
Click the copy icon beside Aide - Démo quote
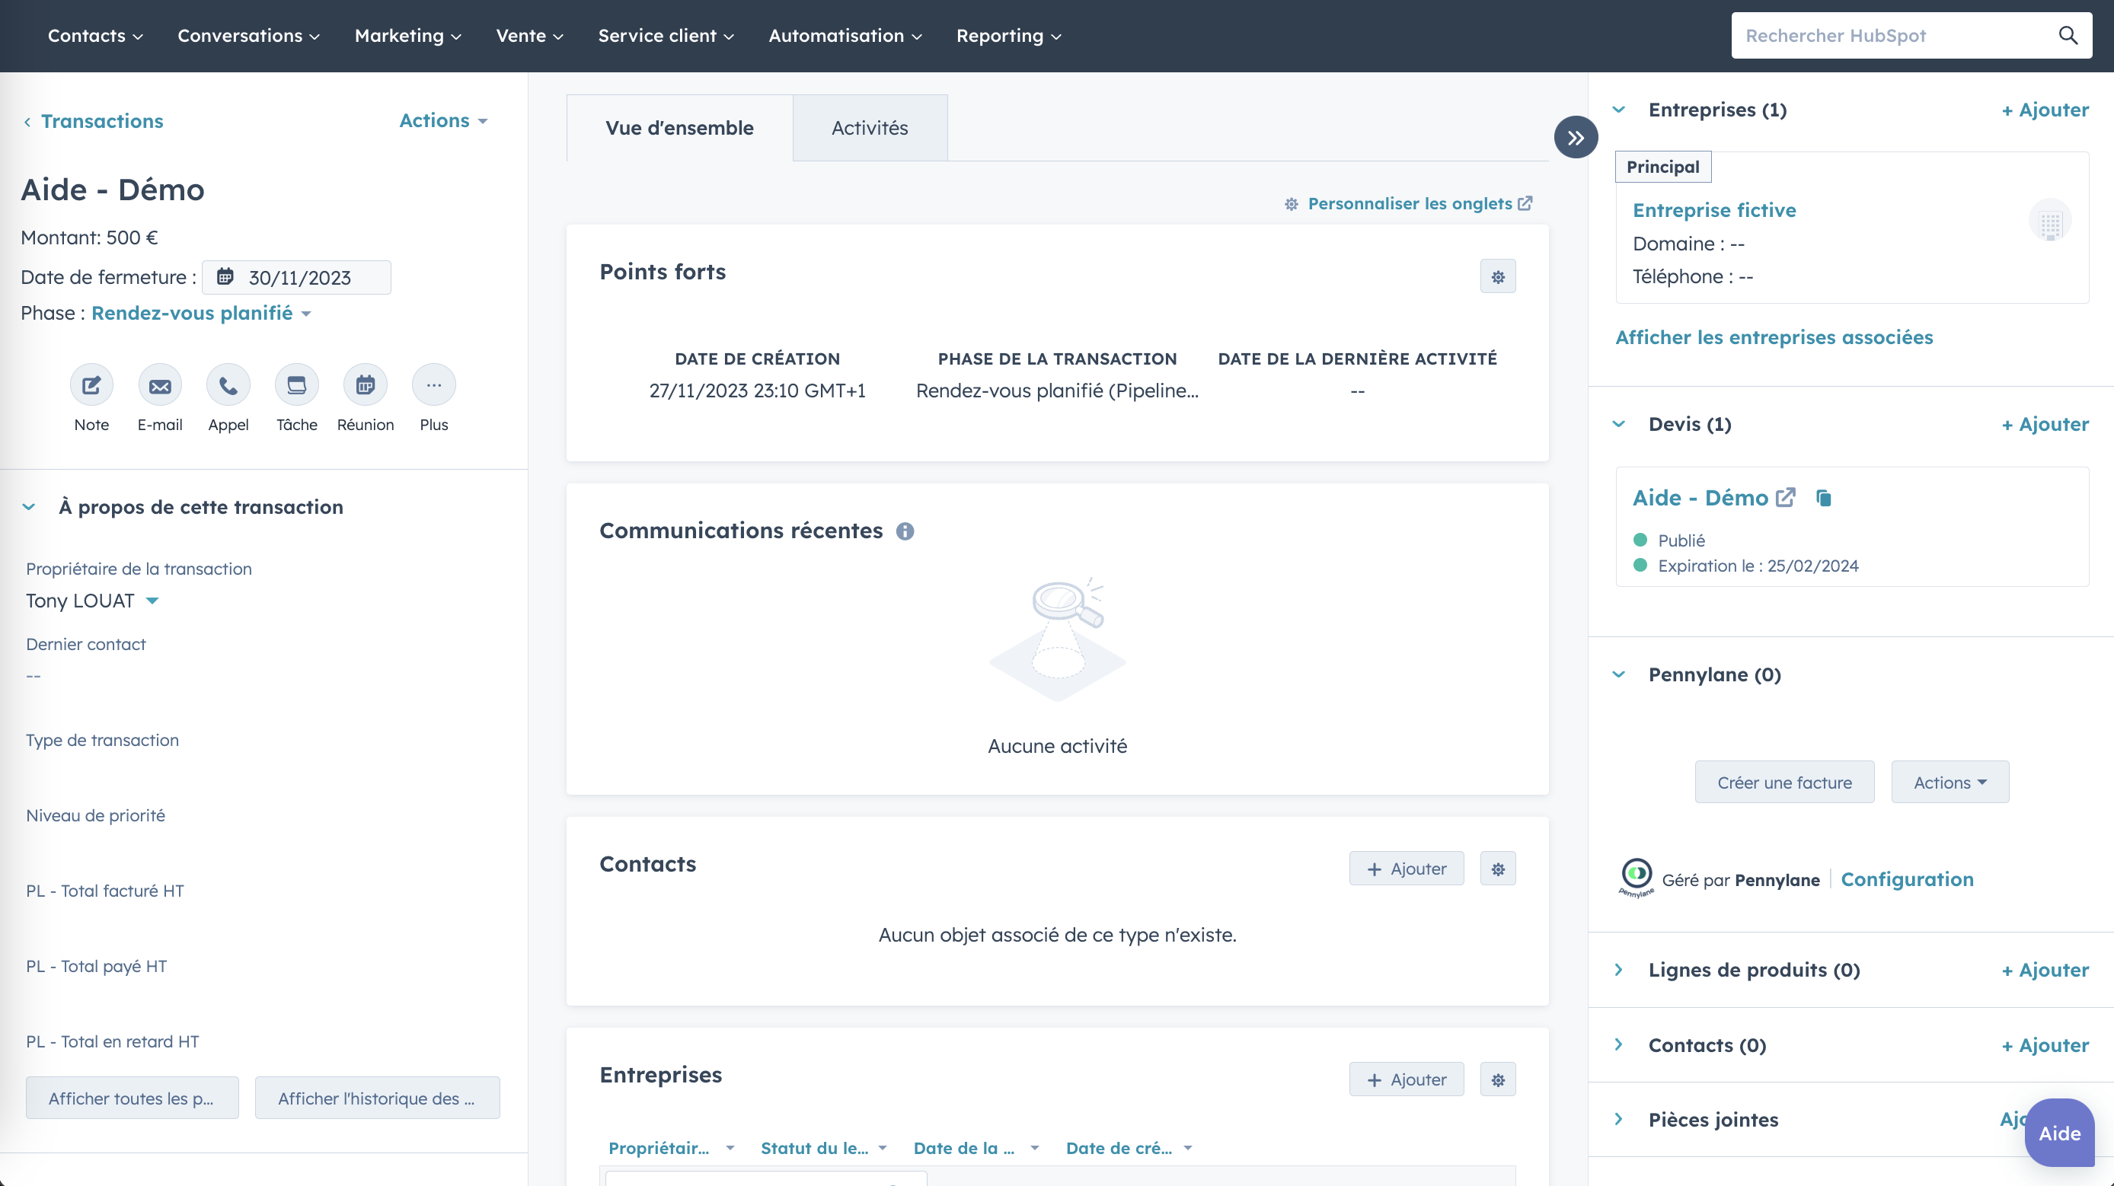(x=1824, y=498)
